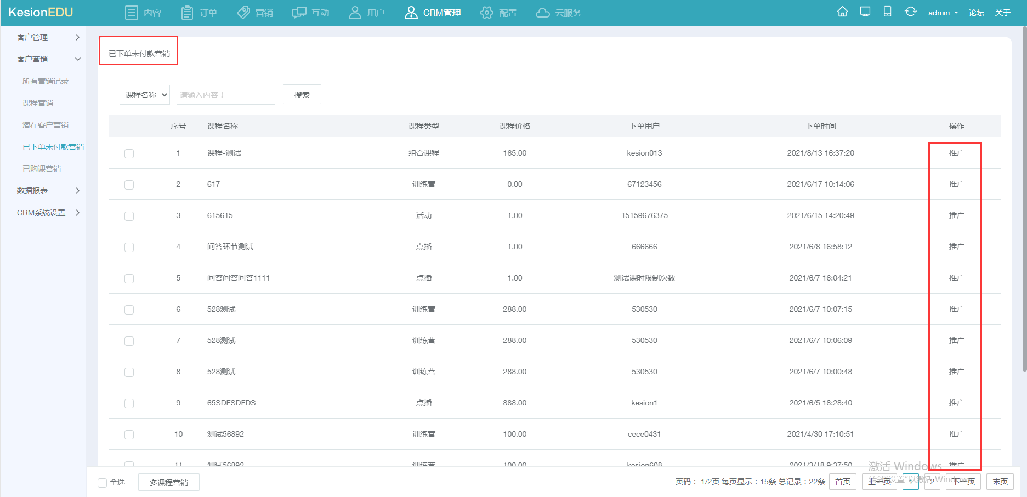The height and width of the screenshot is (497, 1027).
Task: Toggle the 全选 select-all checkbox
Action: 102,483
